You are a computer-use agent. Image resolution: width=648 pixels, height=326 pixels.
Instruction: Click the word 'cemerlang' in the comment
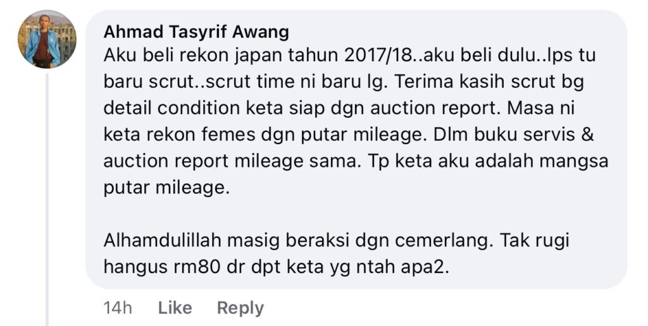(x=443, y=241)
